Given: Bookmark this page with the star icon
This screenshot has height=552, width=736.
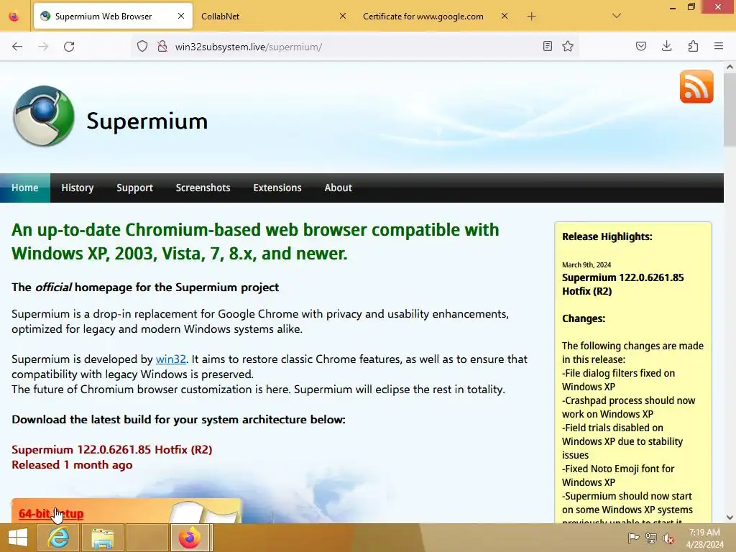Looking at the screenshot, I should point(568,46).
